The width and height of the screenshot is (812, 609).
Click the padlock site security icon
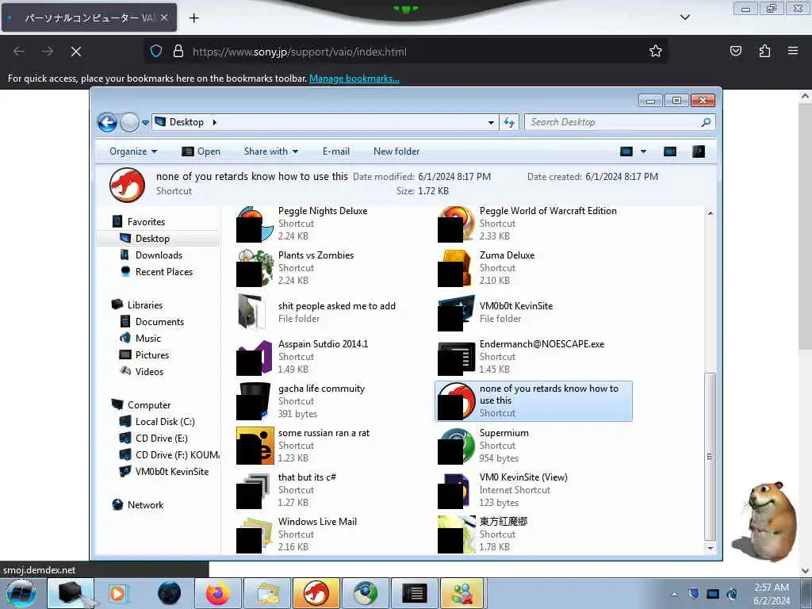(x=178, y=52)
